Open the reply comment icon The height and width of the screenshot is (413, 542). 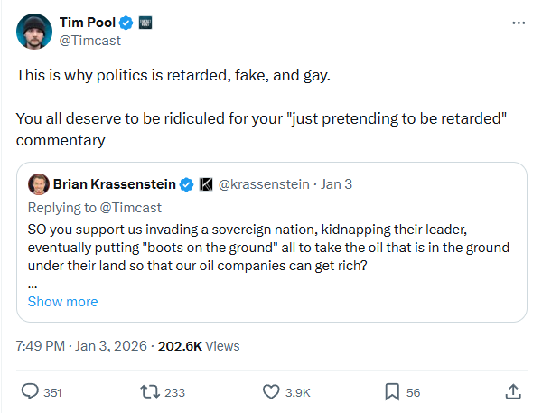tap(30, 392)
